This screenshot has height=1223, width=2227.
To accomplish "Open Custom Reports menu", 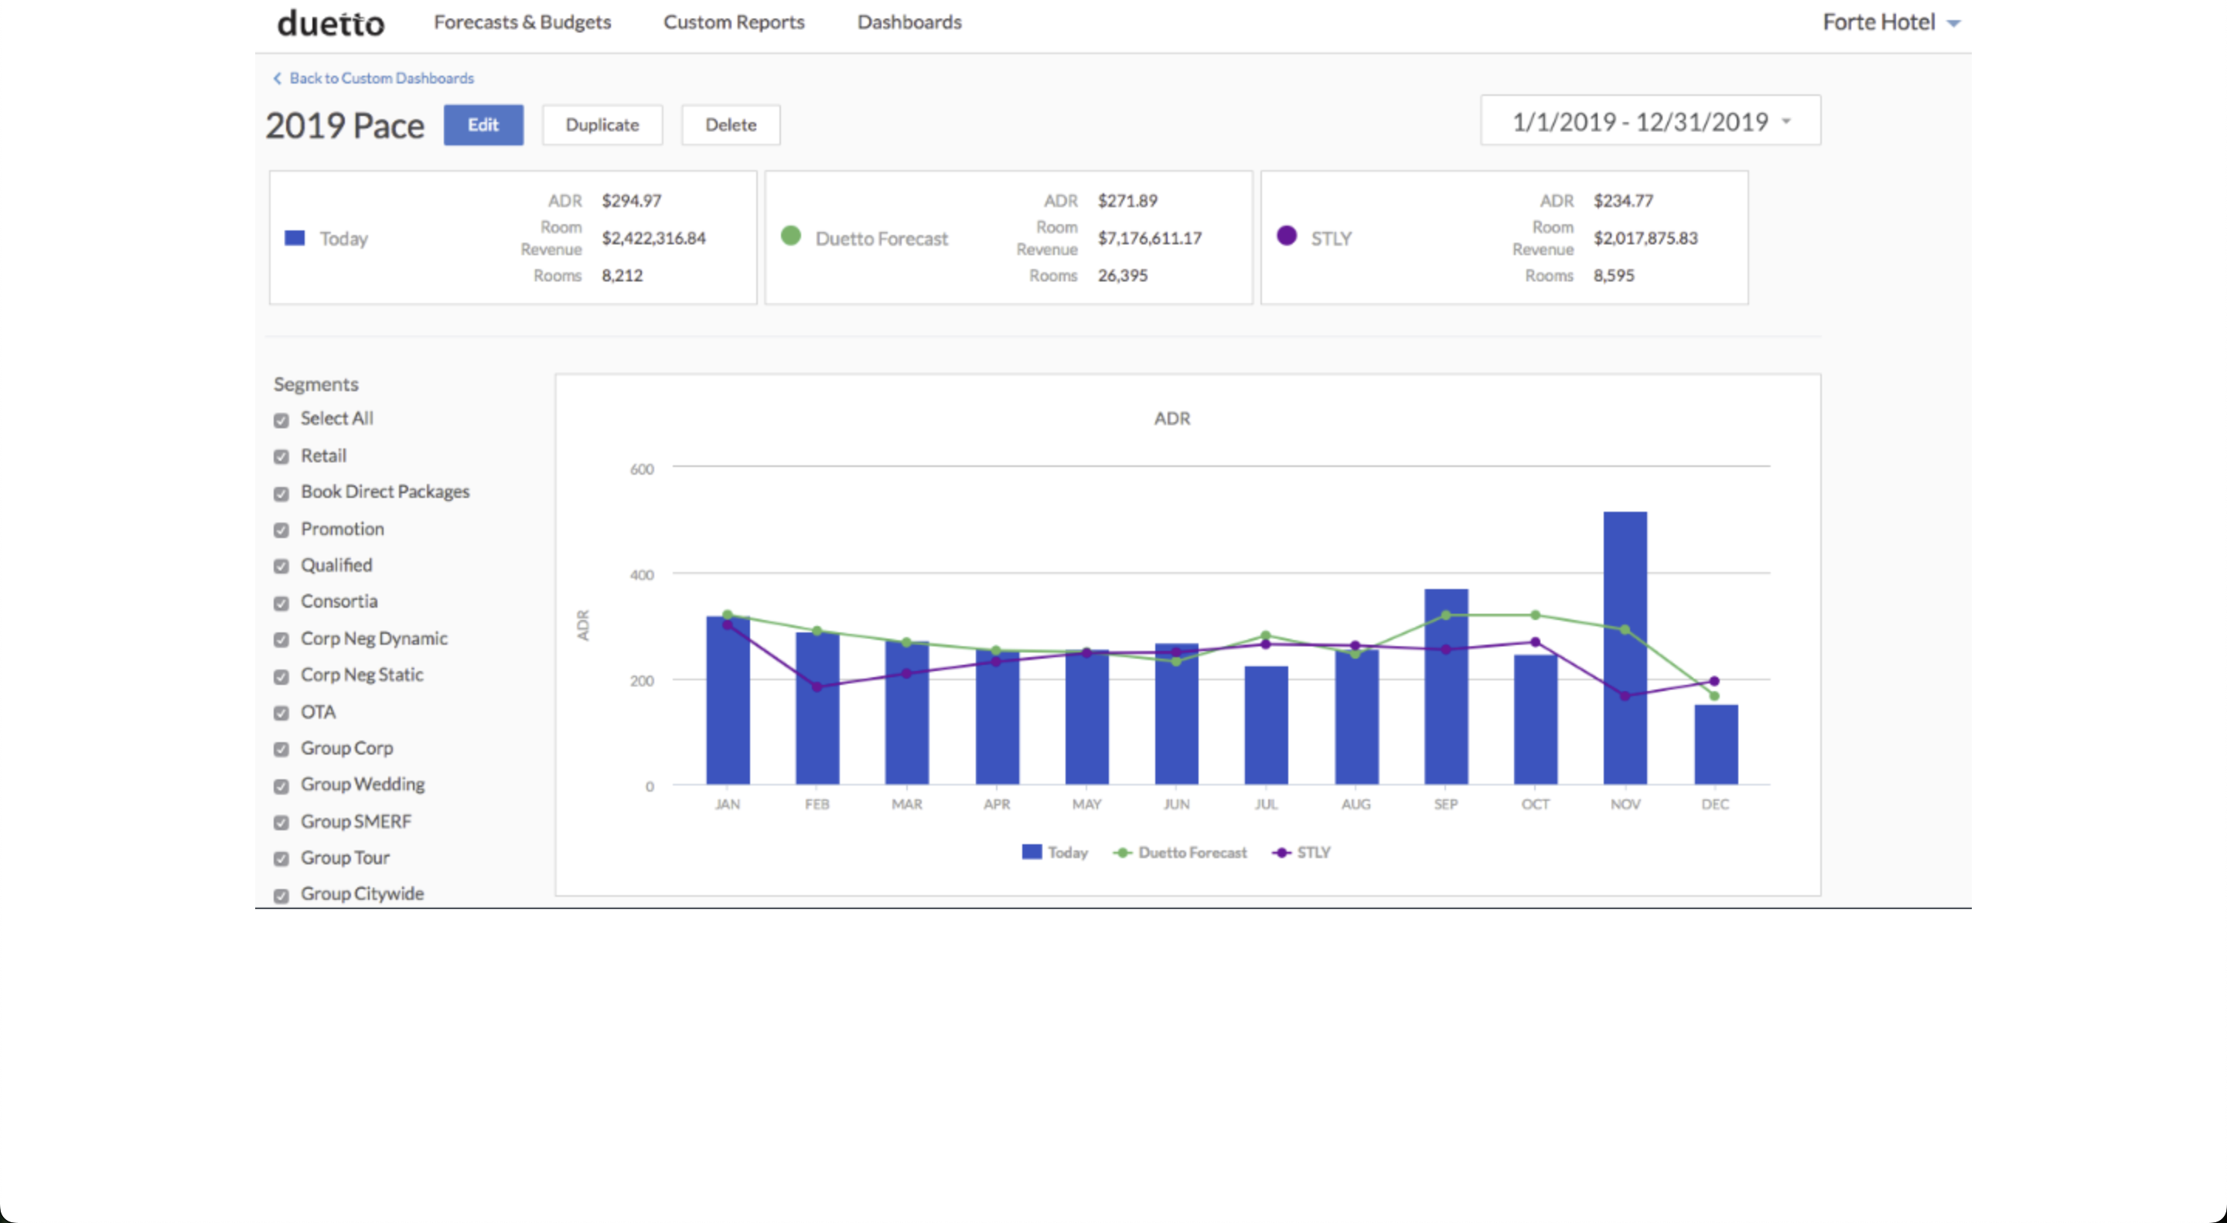I will 734,22.
